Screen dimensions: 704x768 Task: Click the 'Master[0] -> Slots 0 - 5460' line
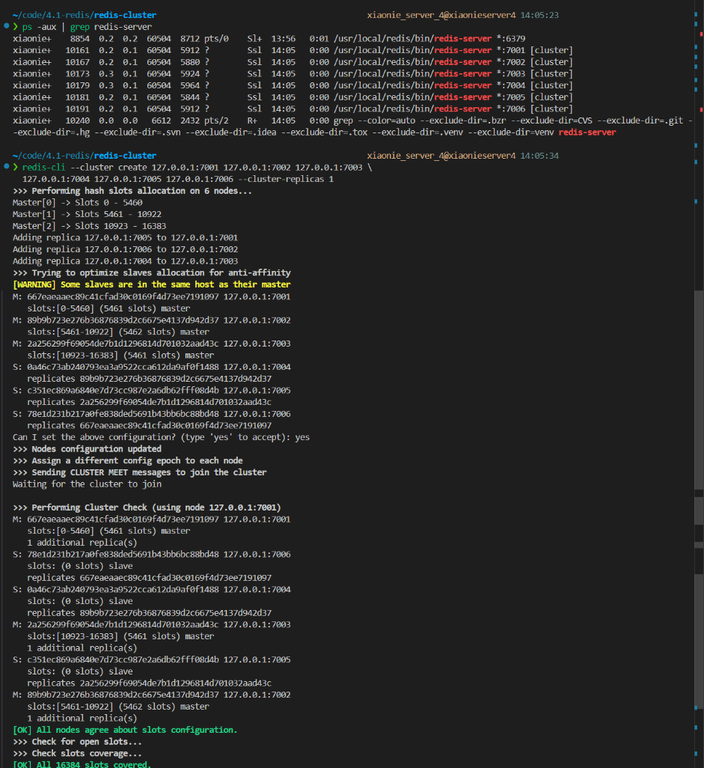tap(77, 203)
